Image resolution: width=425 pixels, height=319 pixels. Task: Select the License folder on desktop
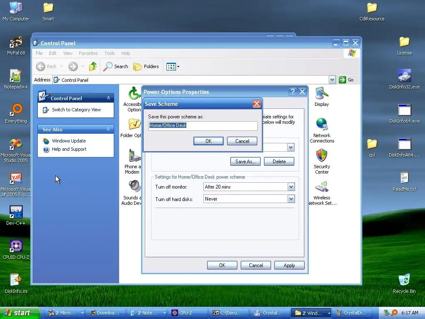pos(404,46)
